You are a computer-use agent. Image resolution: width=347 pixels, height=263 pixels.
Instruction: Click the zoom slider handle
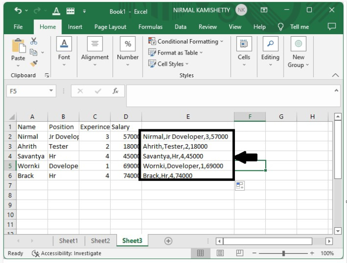click(284, 253)
